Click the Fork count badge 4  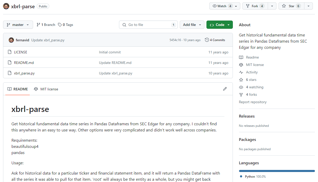click(x=262, y=6)
